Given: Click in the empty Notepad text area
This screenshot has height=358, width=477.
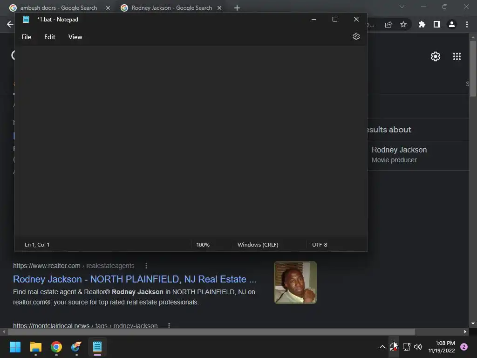Looking at the screenshot, I should 191,142.
